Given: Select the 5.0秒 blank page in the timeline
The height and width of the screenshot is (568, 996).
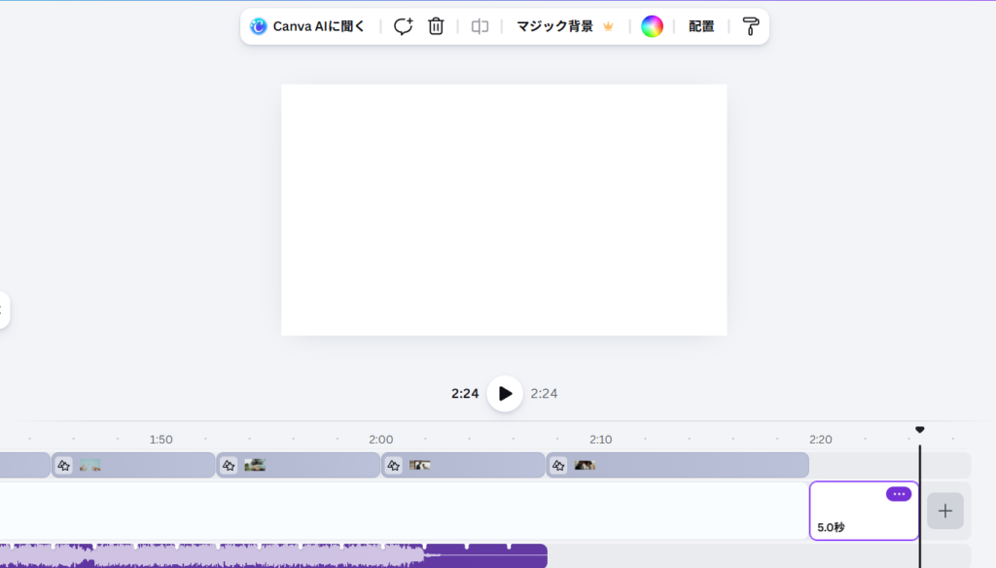Looking at the screenshot, I should point(856,515).
